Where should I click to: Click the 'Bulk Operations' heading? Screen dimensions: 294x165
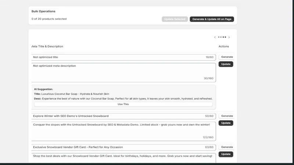[x=43, y=11]
